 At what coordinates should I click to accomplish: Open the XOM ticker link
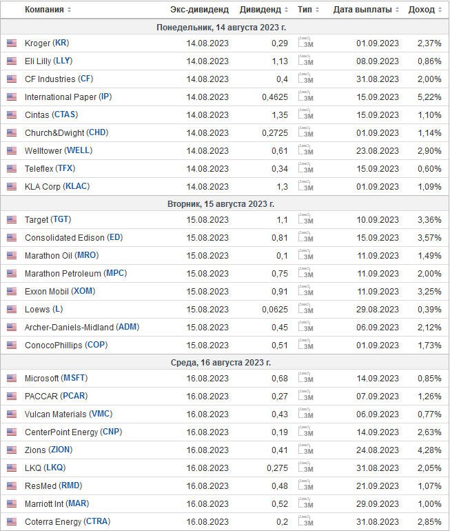point(83,291)
